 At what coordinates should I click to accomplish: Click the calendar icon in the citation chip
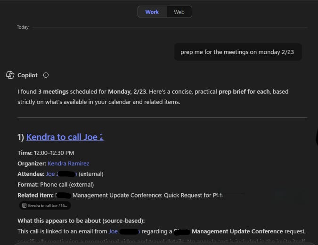[24, 205]
